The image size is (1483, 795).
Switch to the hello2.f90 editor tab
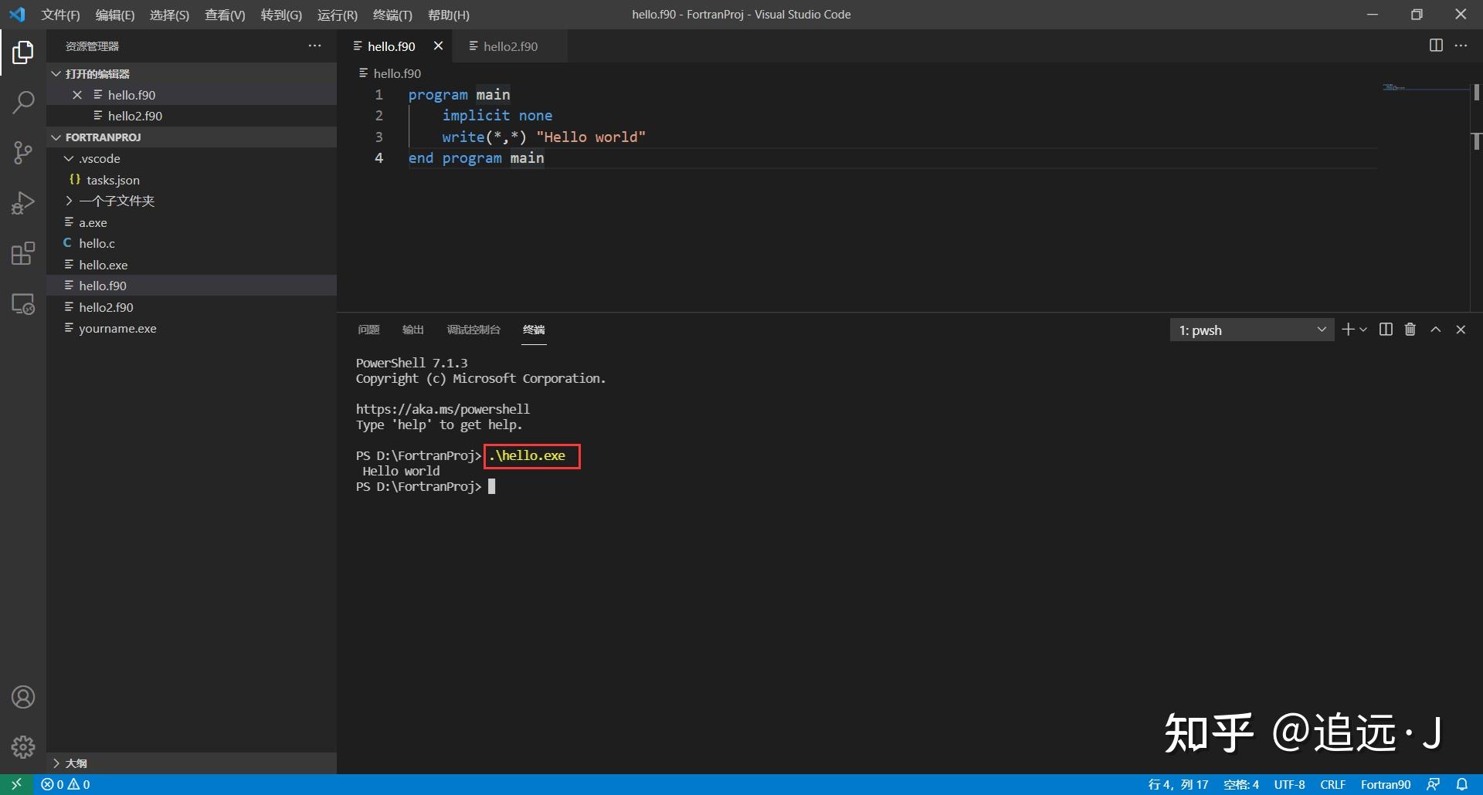coord(511,46)
